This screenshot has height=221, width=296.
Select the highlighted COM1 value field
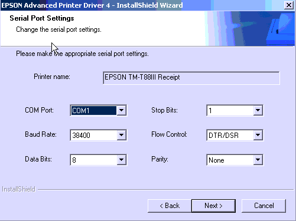point(94,111)
